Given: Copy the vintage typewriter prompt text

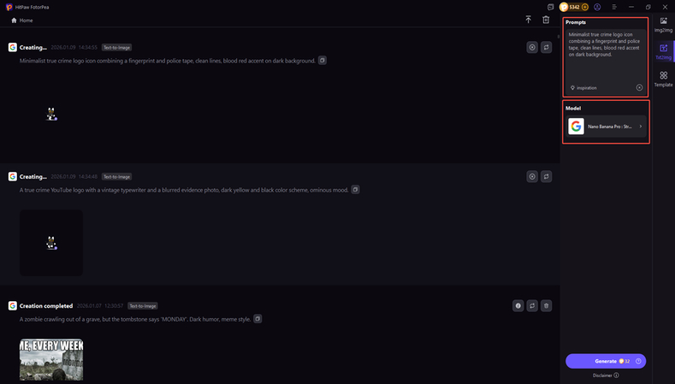Looking at the screenshot, I should coord(356,190).
